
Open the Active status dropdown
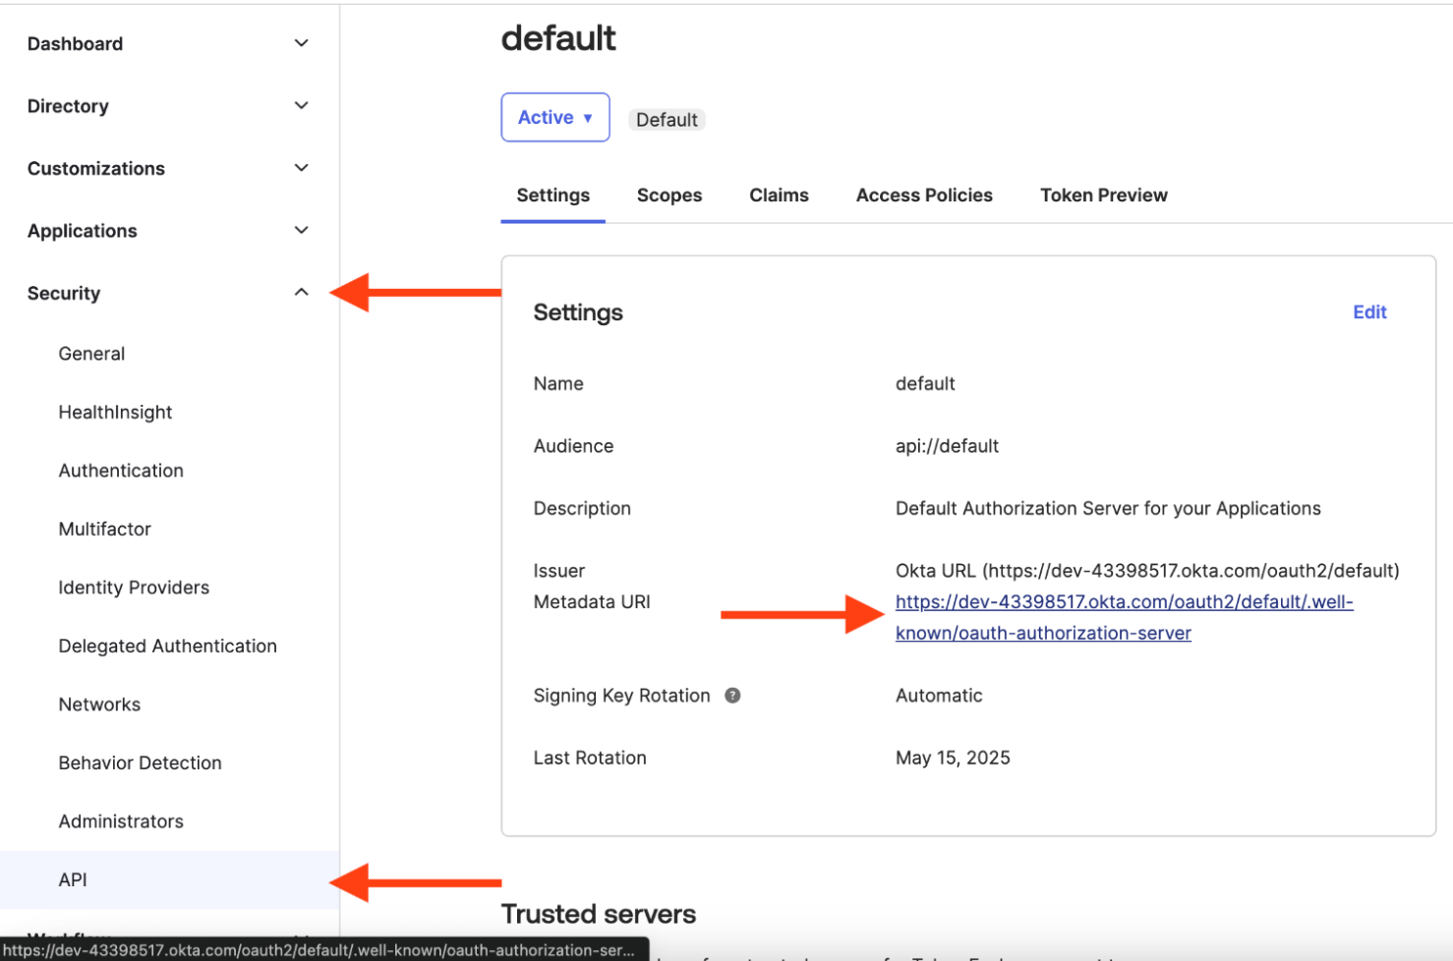click(x=554, y=118)
